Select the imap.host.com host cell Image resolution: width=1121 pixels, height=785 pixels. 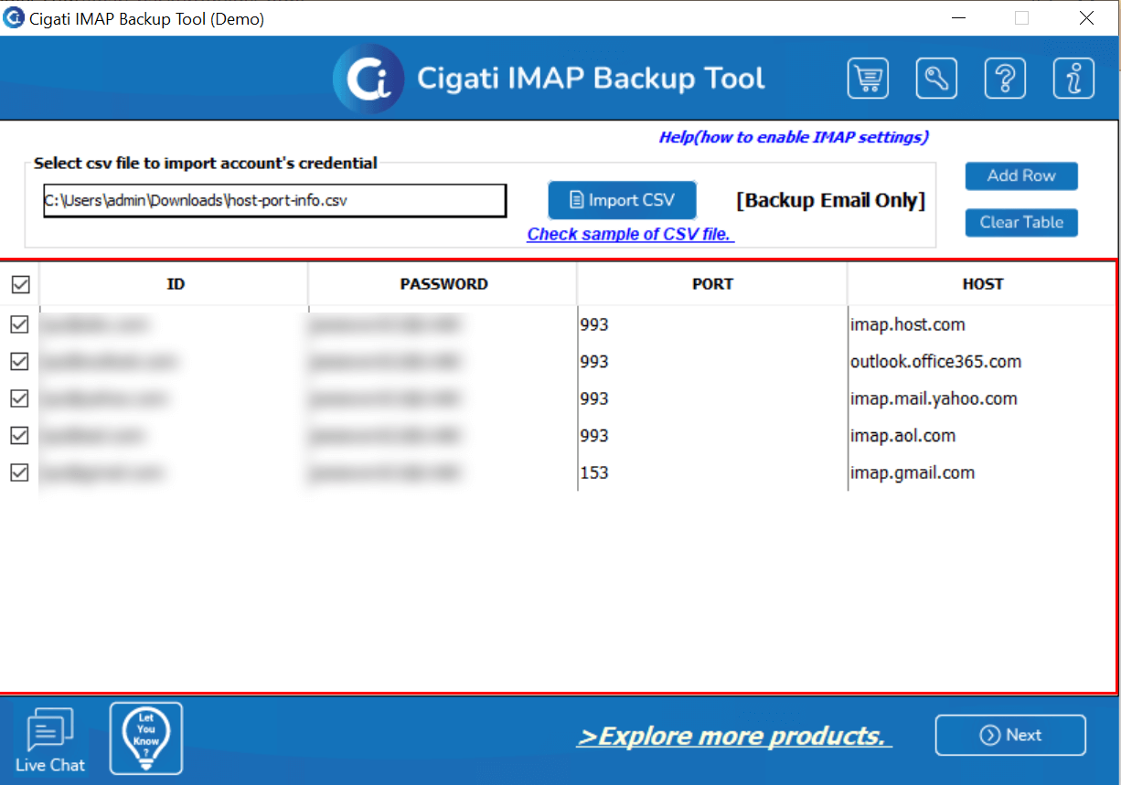pos(982,324)
